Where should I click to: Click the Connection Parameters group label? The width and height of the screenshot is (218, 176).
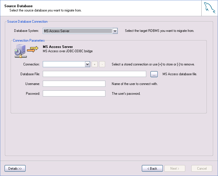pos(29,40)
